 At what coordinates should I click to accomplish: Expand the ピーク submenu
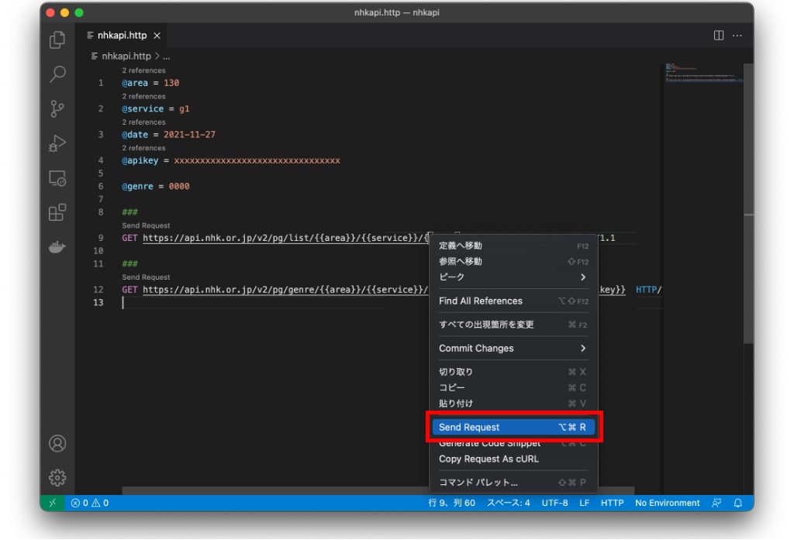513,277
